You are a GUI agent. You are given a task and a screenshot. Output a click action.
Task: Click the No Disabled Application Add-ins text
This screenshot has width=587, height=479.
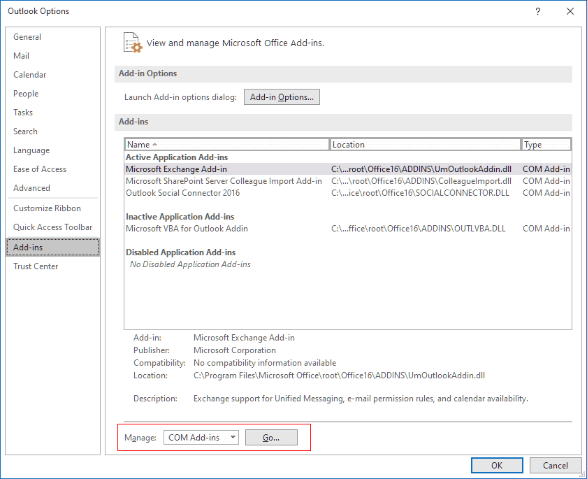point(190,264)
